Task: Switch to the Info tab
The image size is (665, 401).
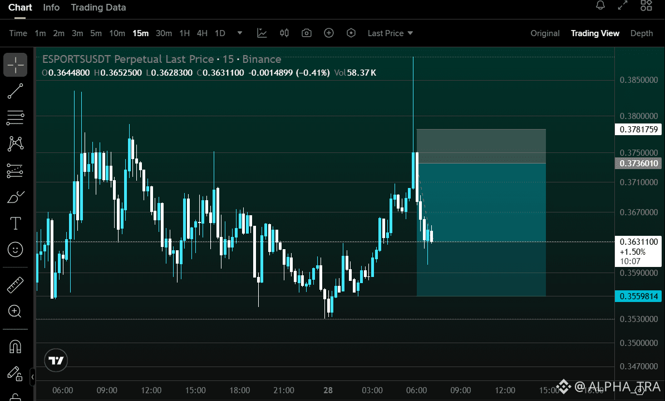Action: [x=51, y=8]
